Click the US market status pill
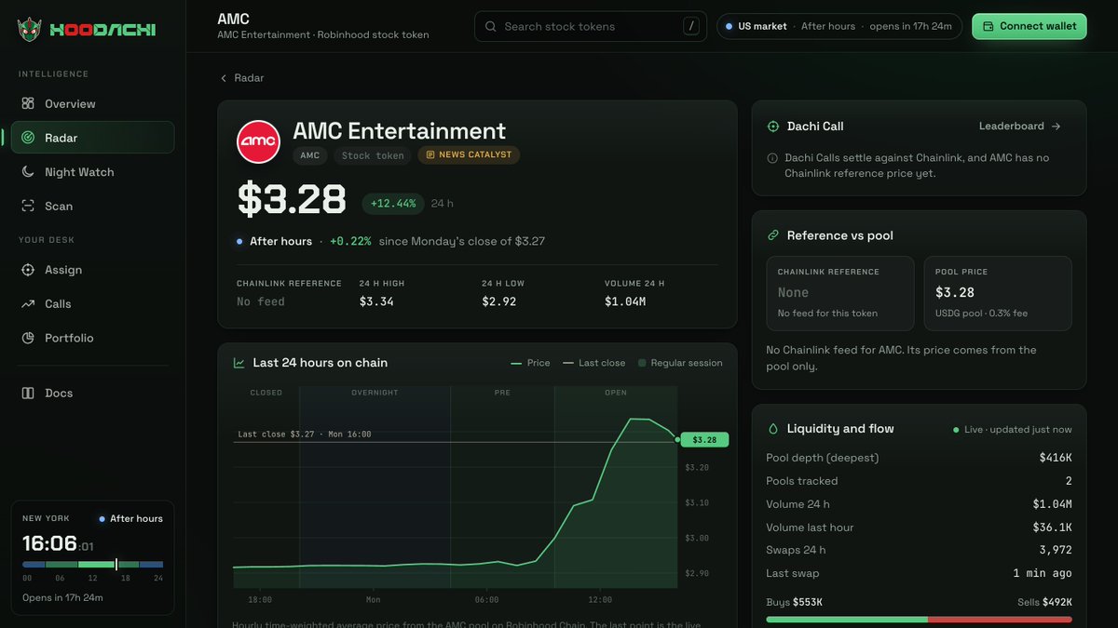The width and height of the screenshot is (1118, 628). (838, 26)
